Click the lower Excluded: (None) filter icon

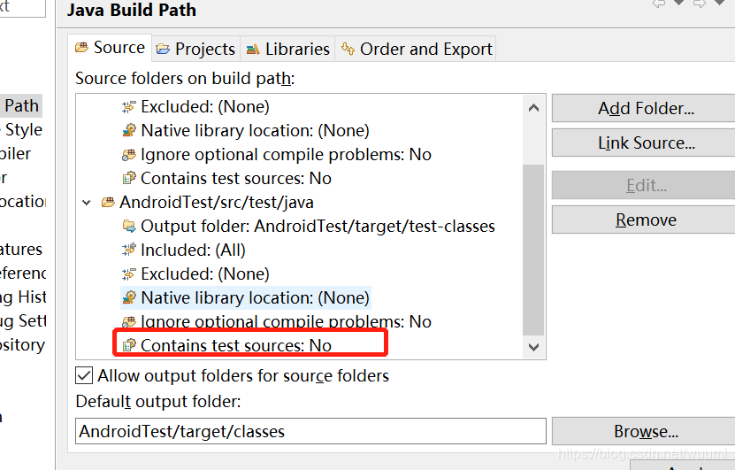pos(129,274)
